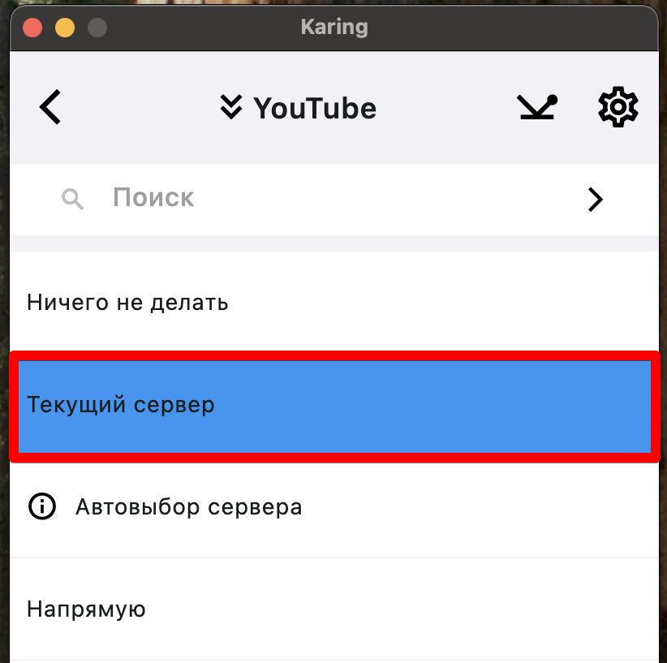The height and width of the screenshot is (663, 667).
Task: Select the highlighted Текущий сервер option
Action: point(334,407)
